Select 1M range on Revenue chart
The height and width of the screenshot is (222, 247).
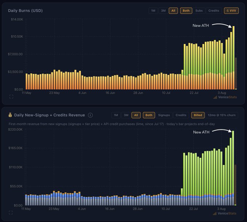pos(116,115)
